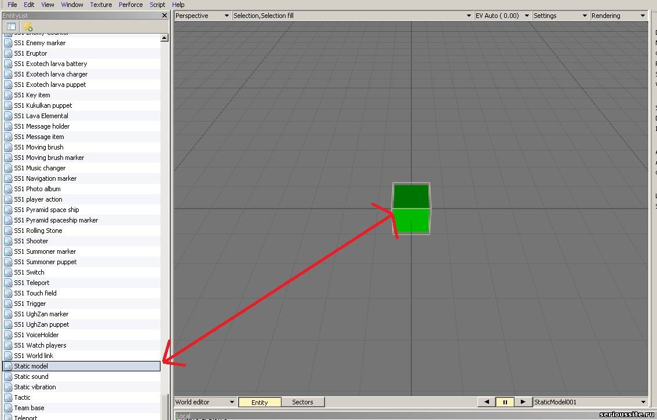Open the Rendering dropdown

(618, 16)
